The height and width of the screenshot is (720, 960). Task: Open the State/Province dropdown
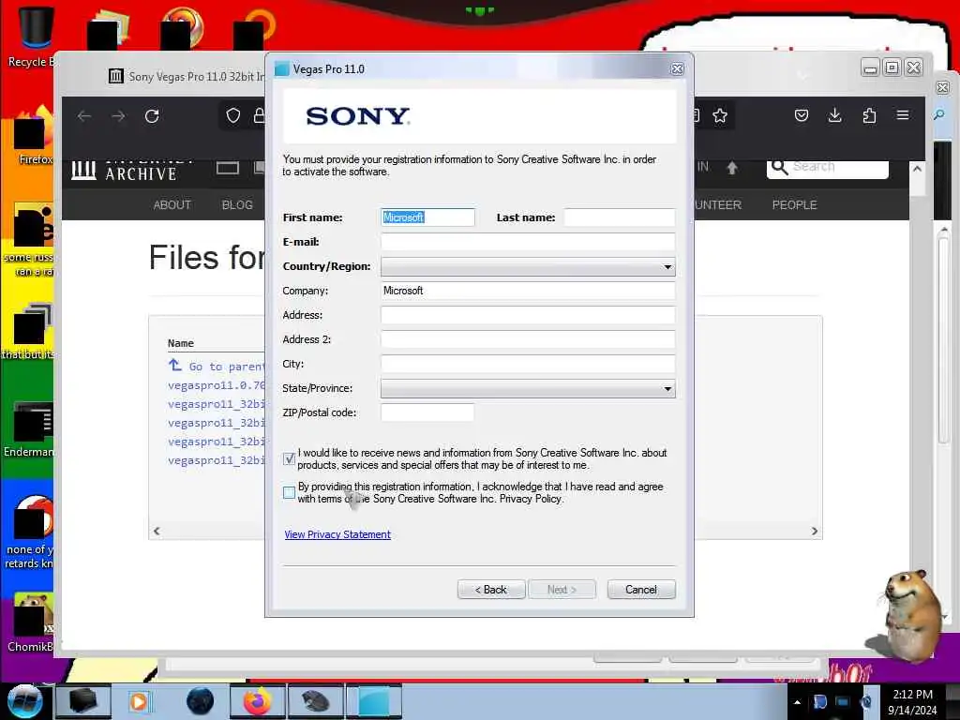tap(528, 388)
